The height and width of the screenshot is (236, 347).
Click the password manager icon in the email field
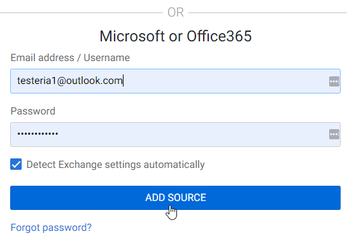(x=334, y=81)
